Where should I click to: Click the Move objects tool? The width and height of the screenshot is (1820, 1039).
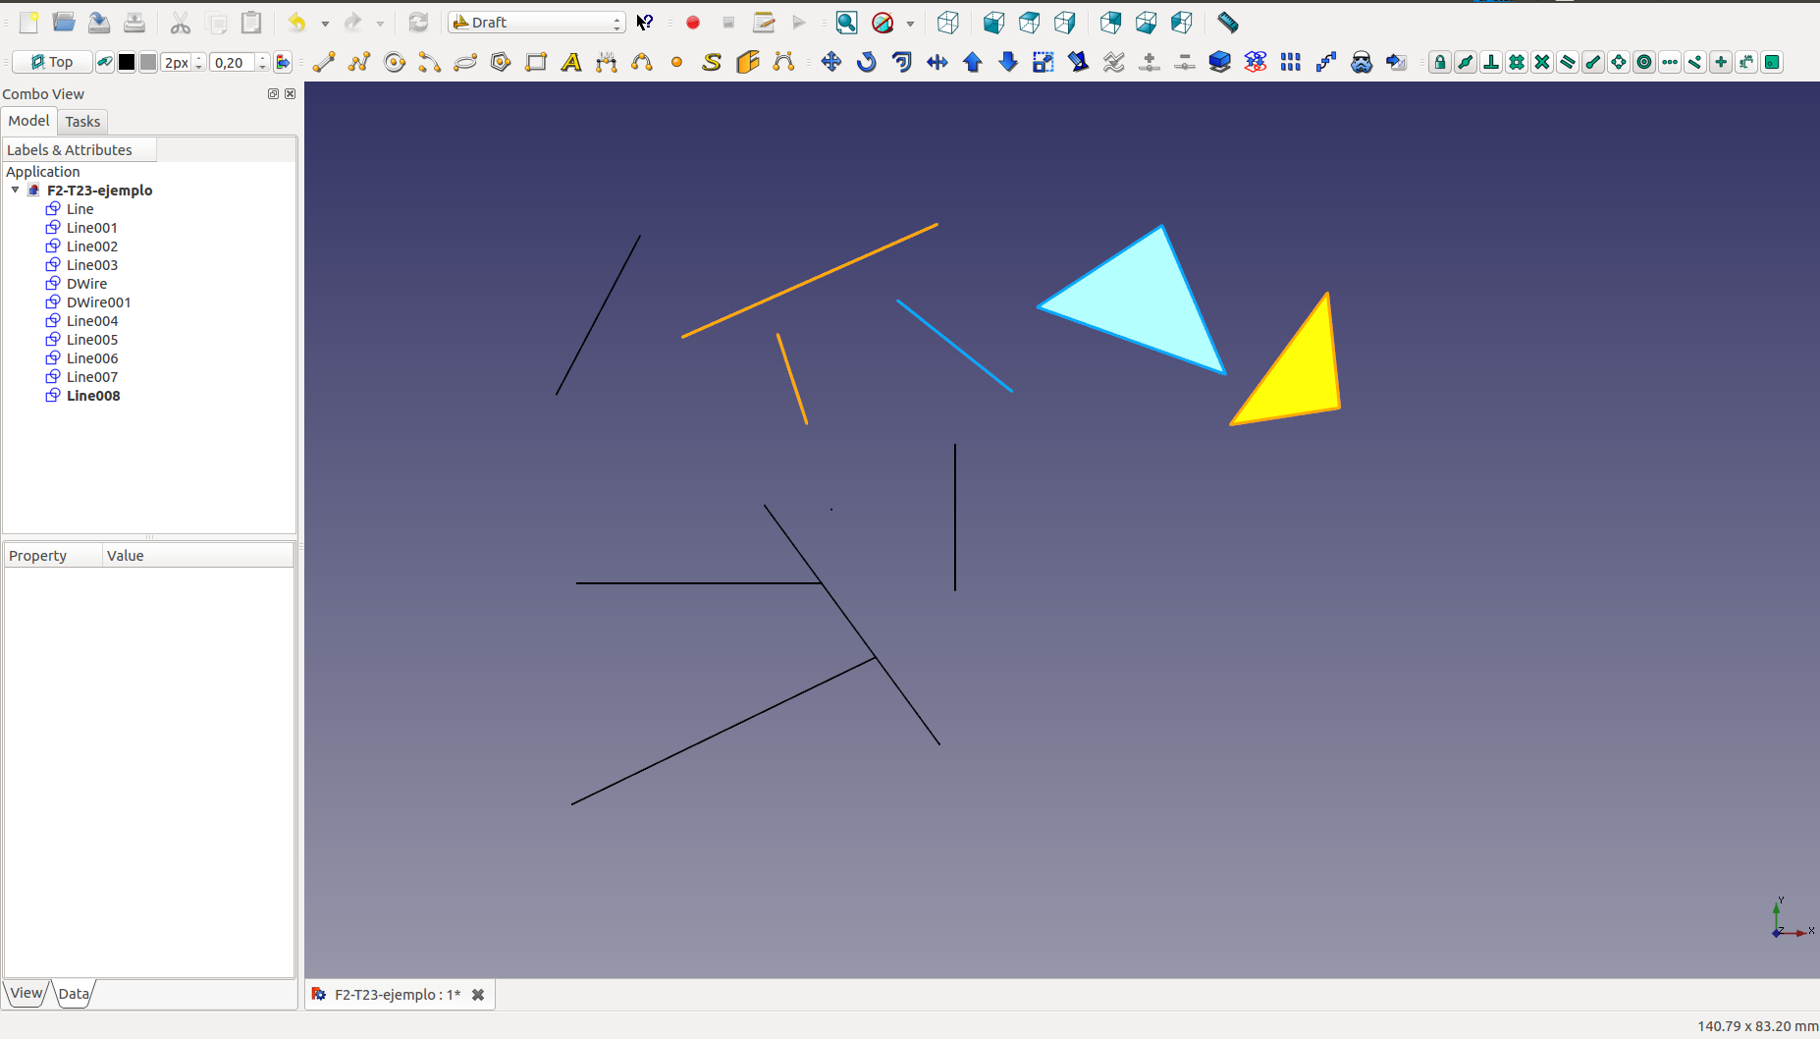pyautogui.click(x=831, y=62)
